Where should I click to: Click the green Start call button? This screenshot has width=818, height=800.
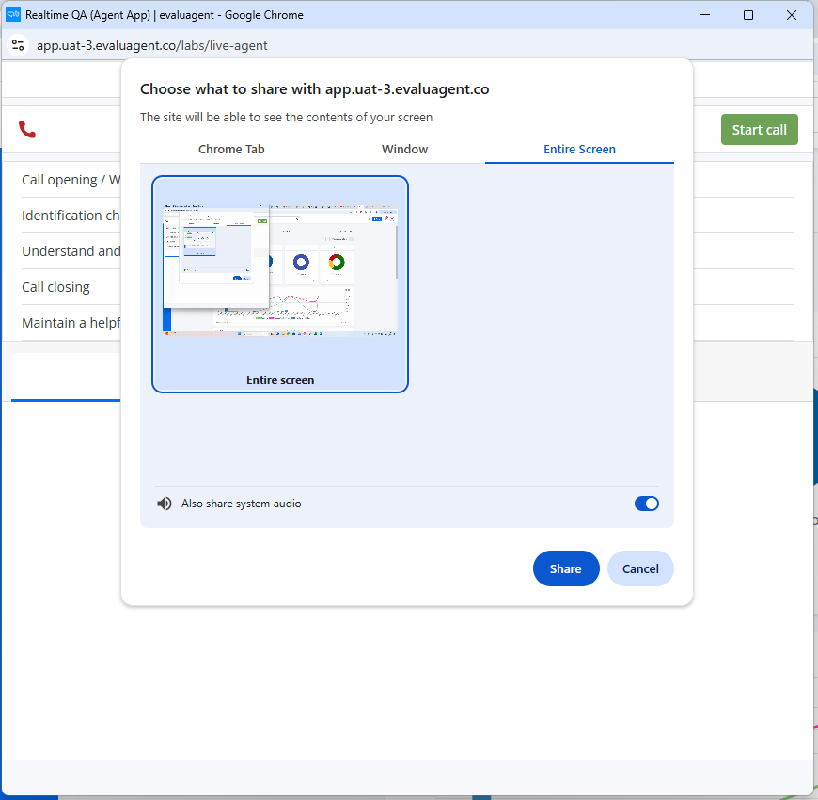pyautogui.click(x=759, y=130)
